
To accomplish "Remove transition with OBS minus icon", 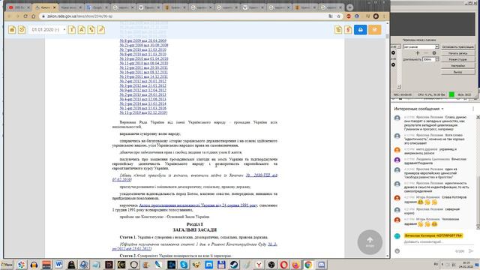I will 426,53.
